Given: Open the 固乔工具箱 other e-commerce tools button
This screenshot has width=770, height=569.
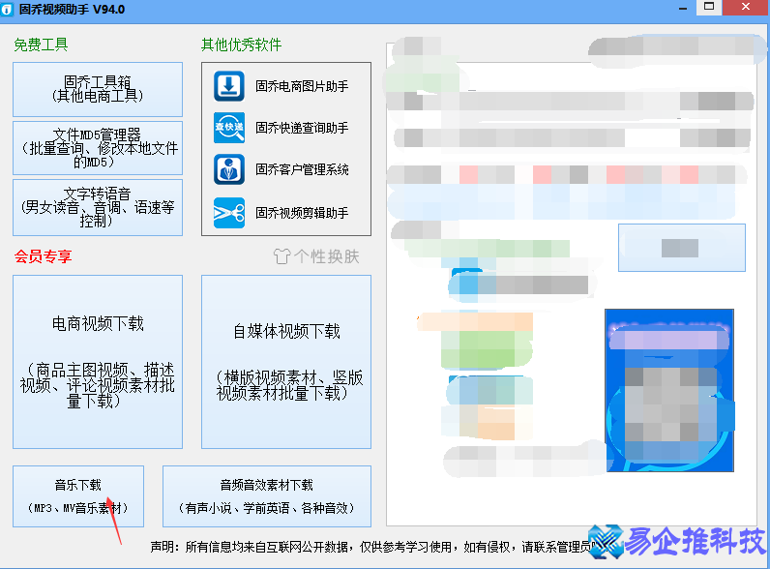Looking at the screenshot, I should [98, 89].
